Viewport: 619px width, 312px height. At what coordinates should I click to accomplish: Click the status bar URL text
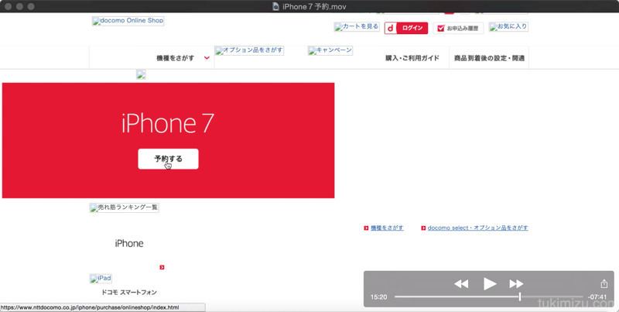click(x=90, y=307)
